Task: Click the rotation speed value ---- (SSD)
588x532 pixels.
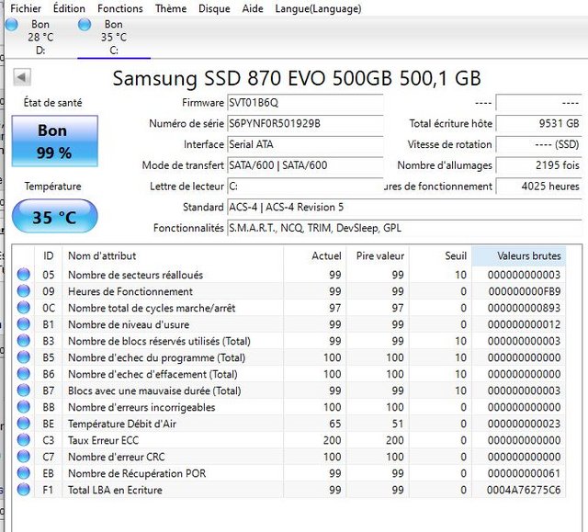Action: [x=539, y=144]
